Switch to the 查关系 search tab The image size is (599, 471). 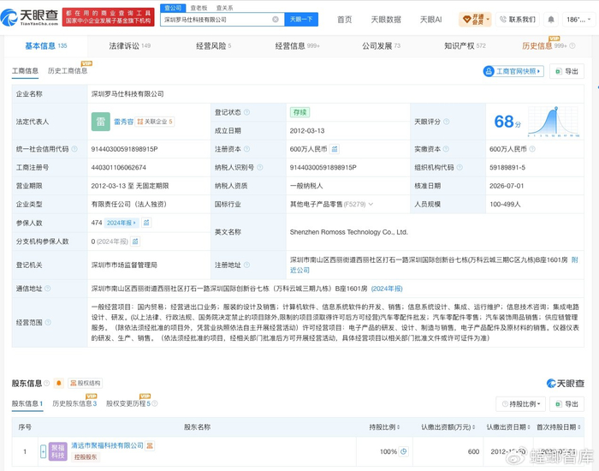(224, 8)
